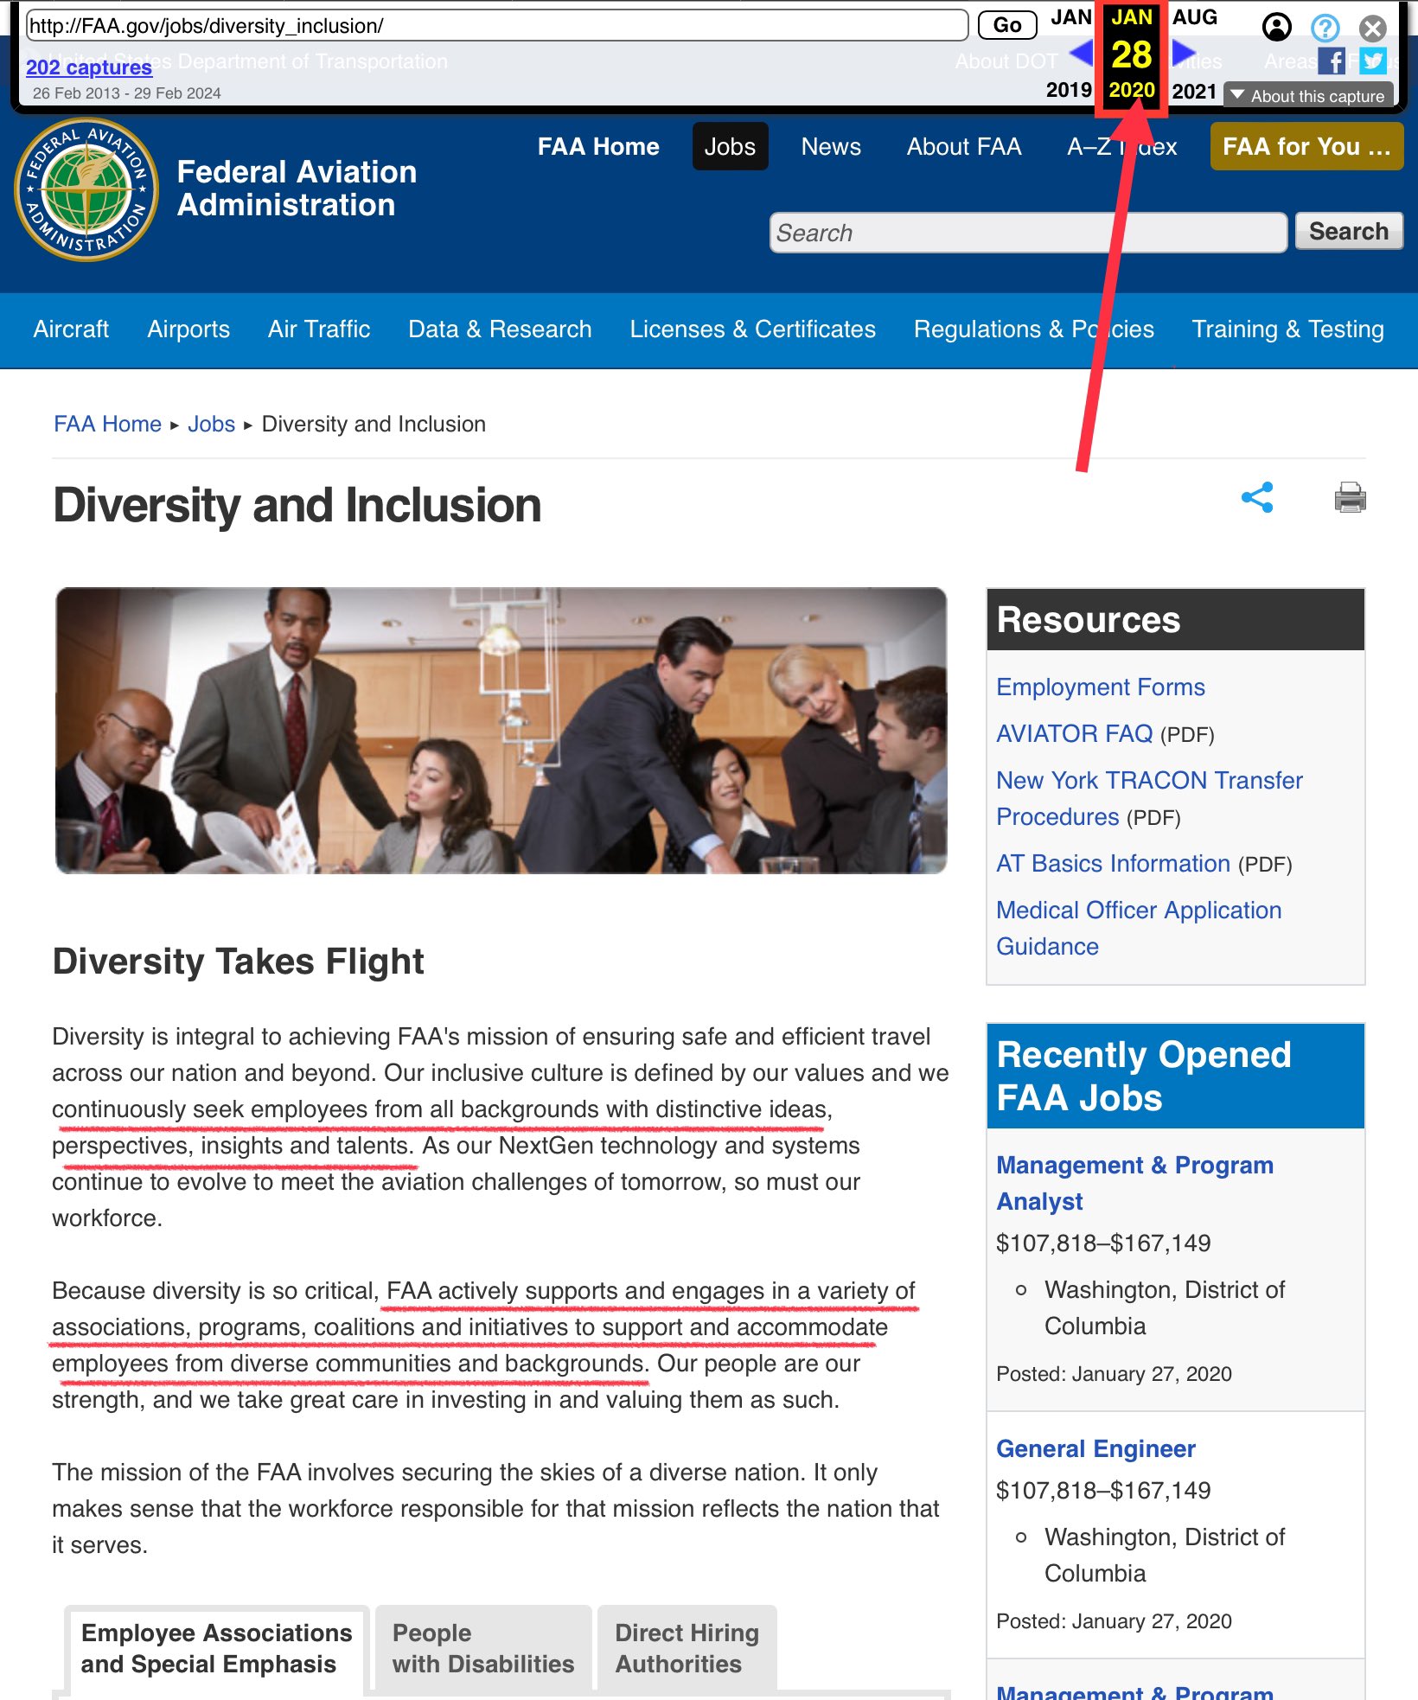Click the Wayback URL address field
The image size is (1418, 1700).
tap(497, 25)
